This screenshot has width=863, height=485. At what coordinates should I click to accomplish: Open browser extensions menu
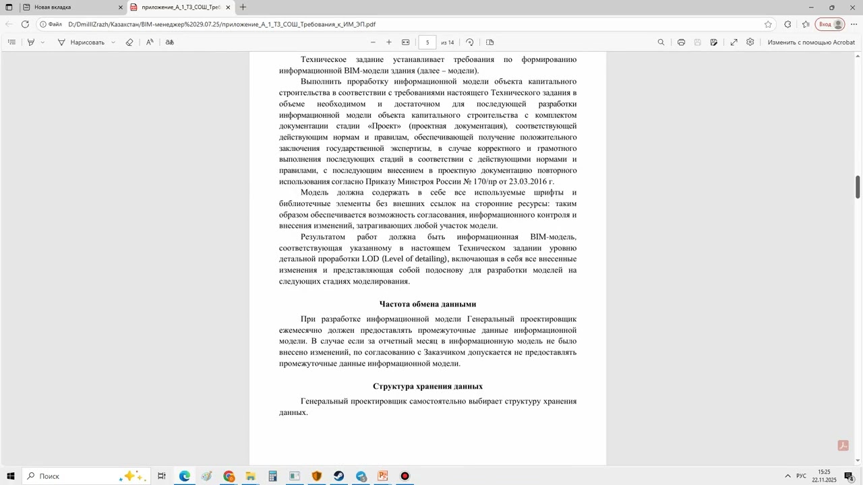point(787,24)
